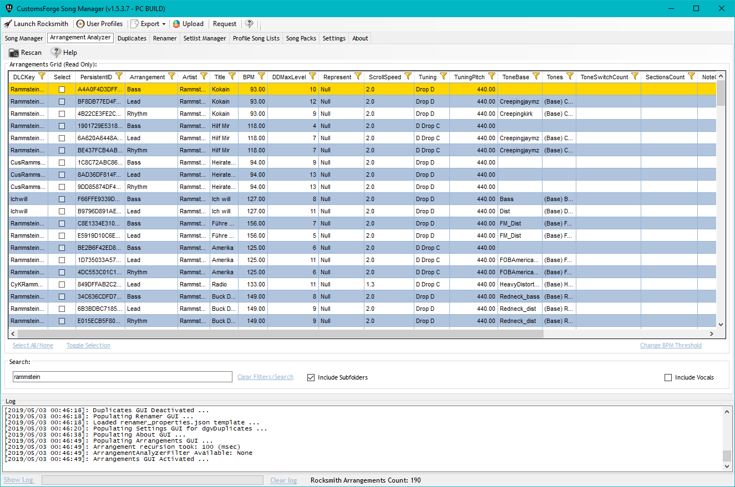Enable the Include Vocals checkbox

pos(668,377)
